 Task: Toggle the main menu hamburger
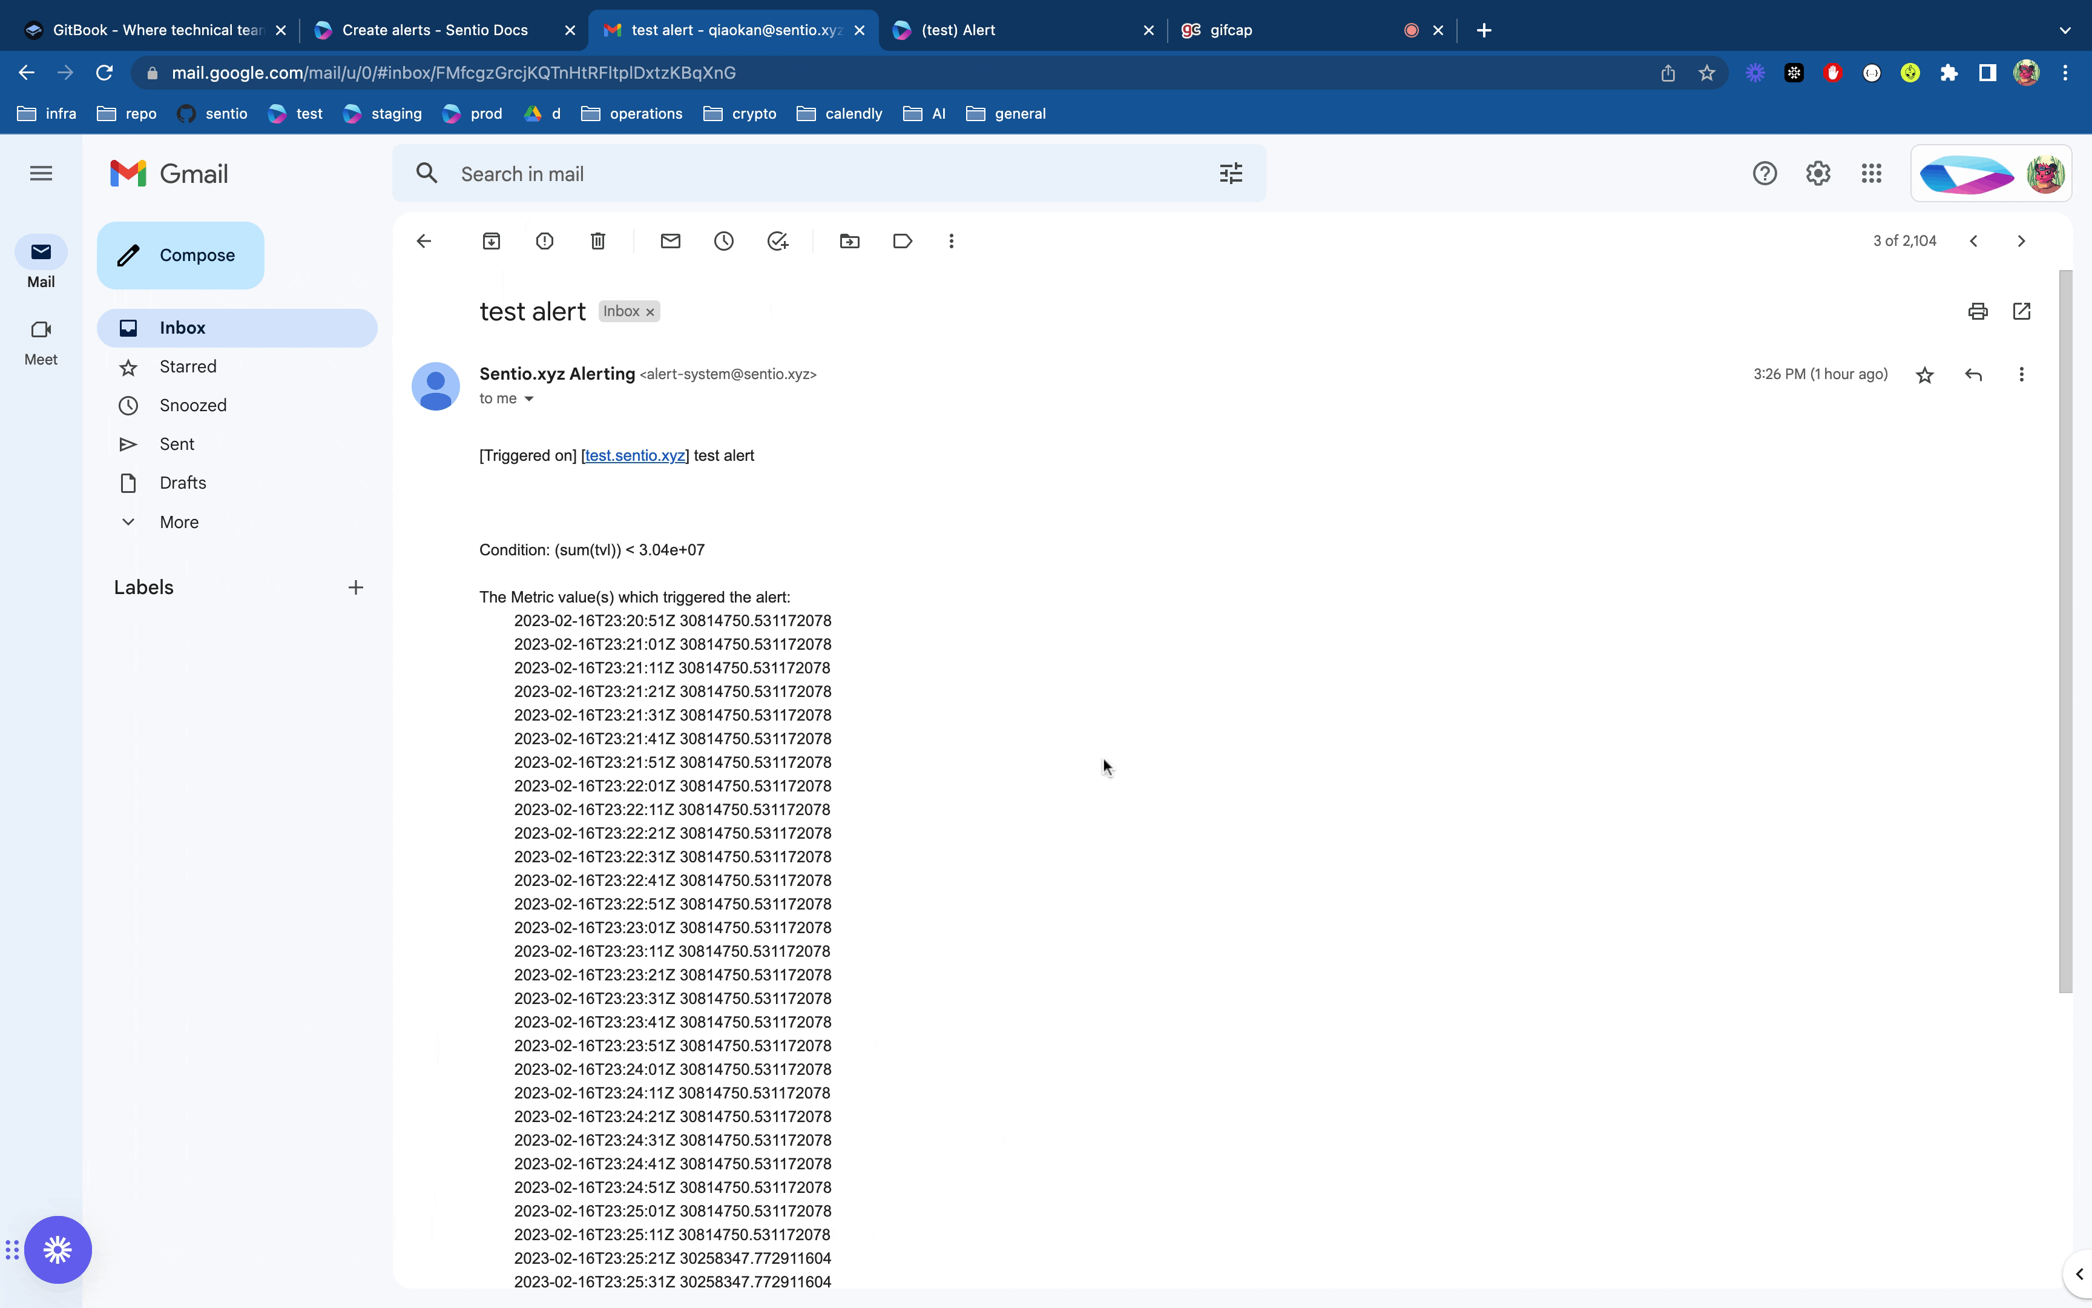coord(41,174)
